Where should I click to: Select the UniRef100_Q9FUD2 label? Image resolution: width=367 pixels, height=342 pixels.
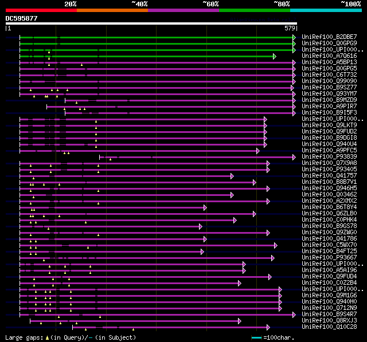click(329, 132)
